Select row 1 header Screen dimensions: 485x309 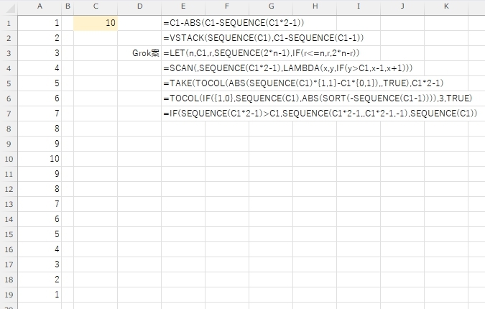(x=9, y=23)
